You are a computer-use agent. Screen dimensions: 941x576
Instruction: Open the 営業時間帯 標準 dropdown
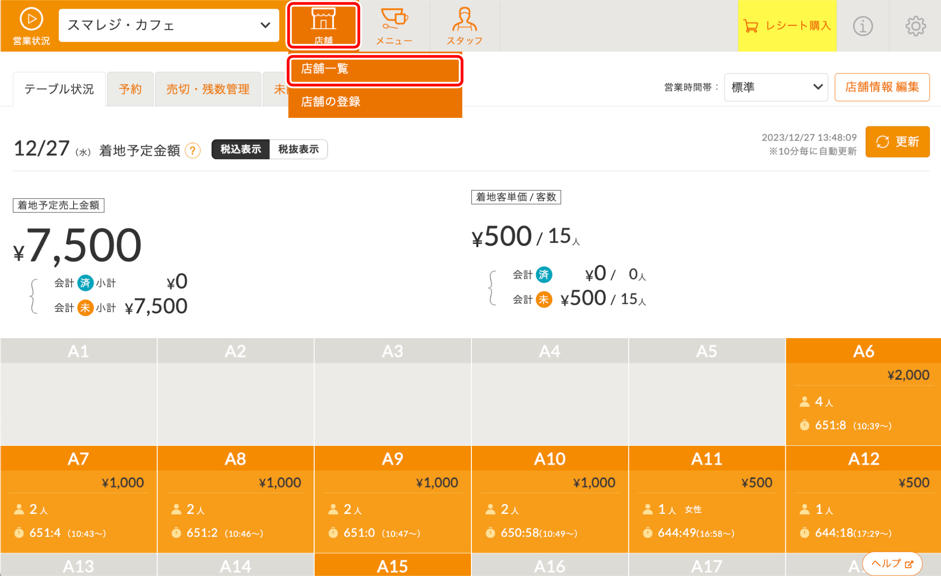click(776, 87)
